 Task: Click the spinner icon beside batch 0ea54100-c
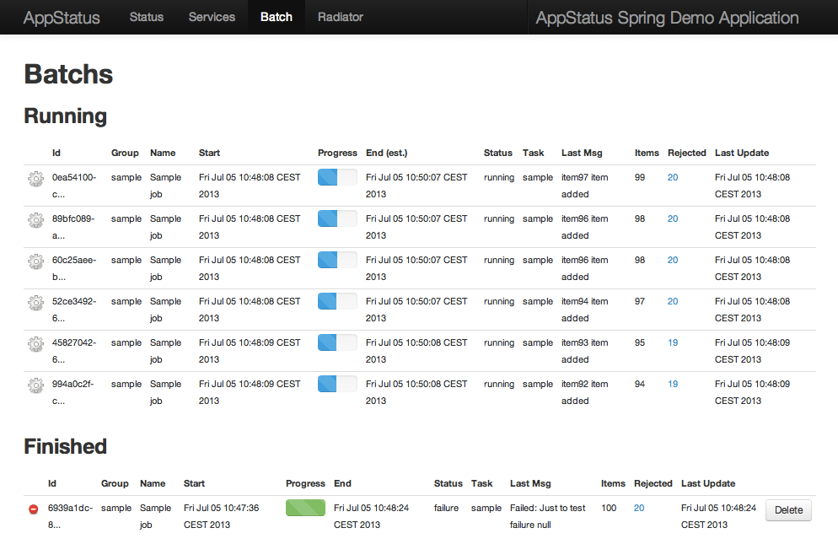(35, 178)
